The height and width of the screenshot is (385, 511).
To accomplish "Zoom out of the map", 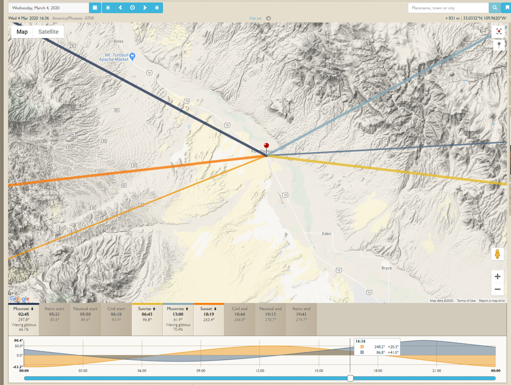I will tap(497, 289).
